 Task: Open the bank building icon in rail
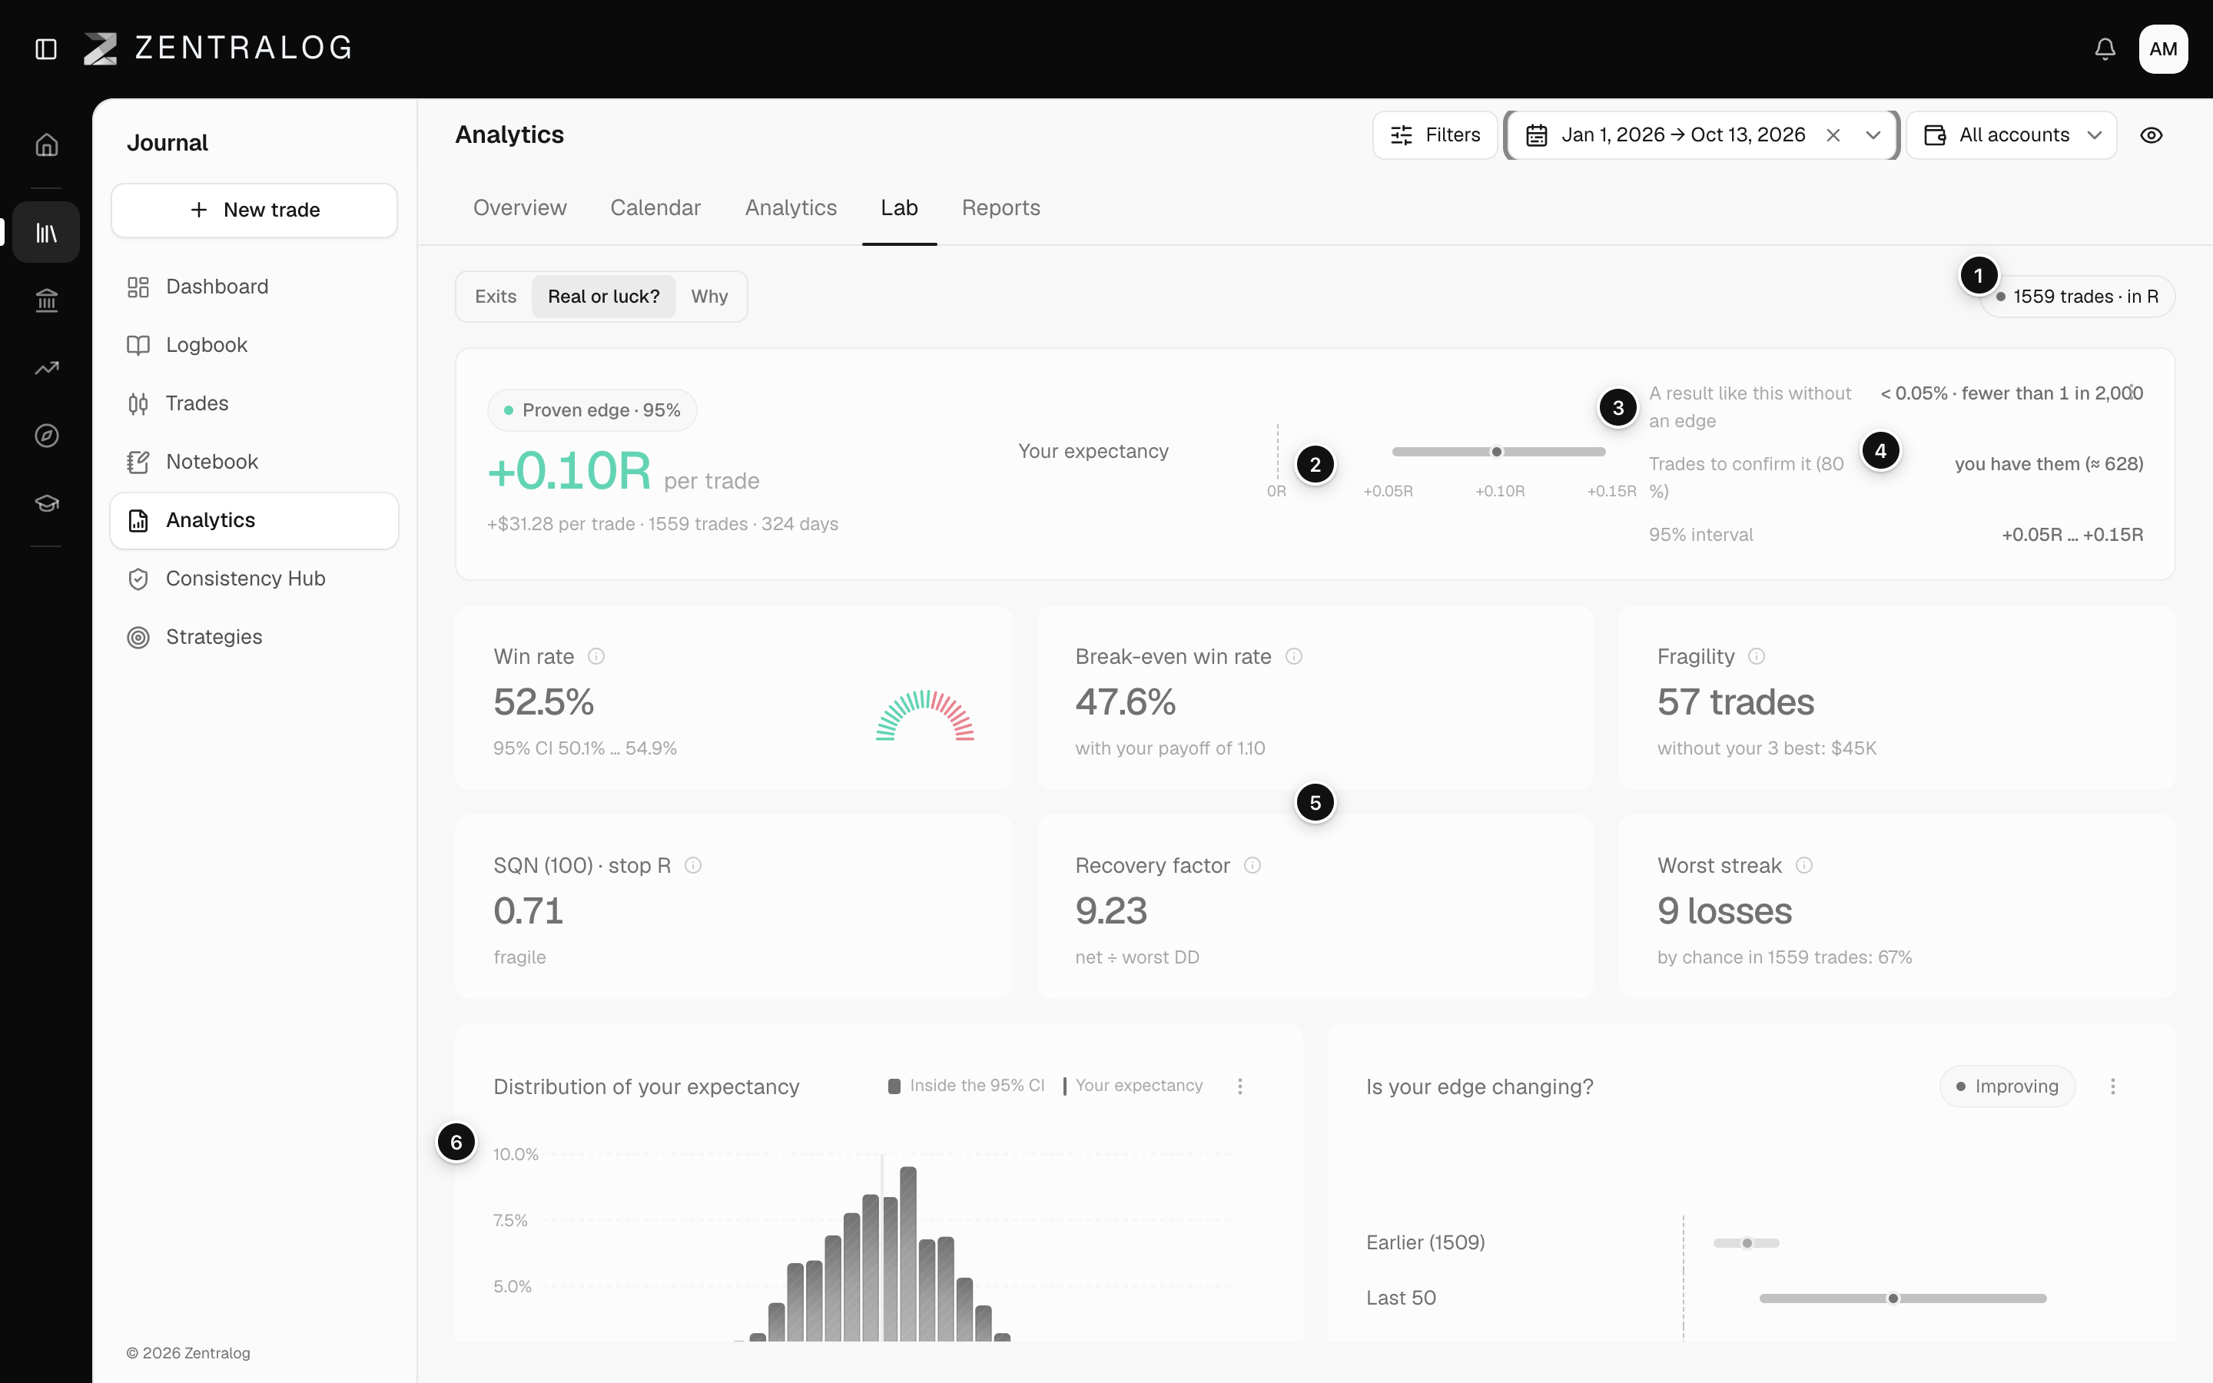47,300
